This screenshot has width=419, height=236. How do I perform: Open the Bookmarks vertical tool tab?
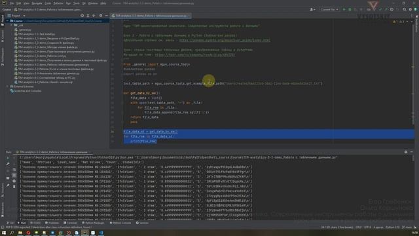(3, 209)
